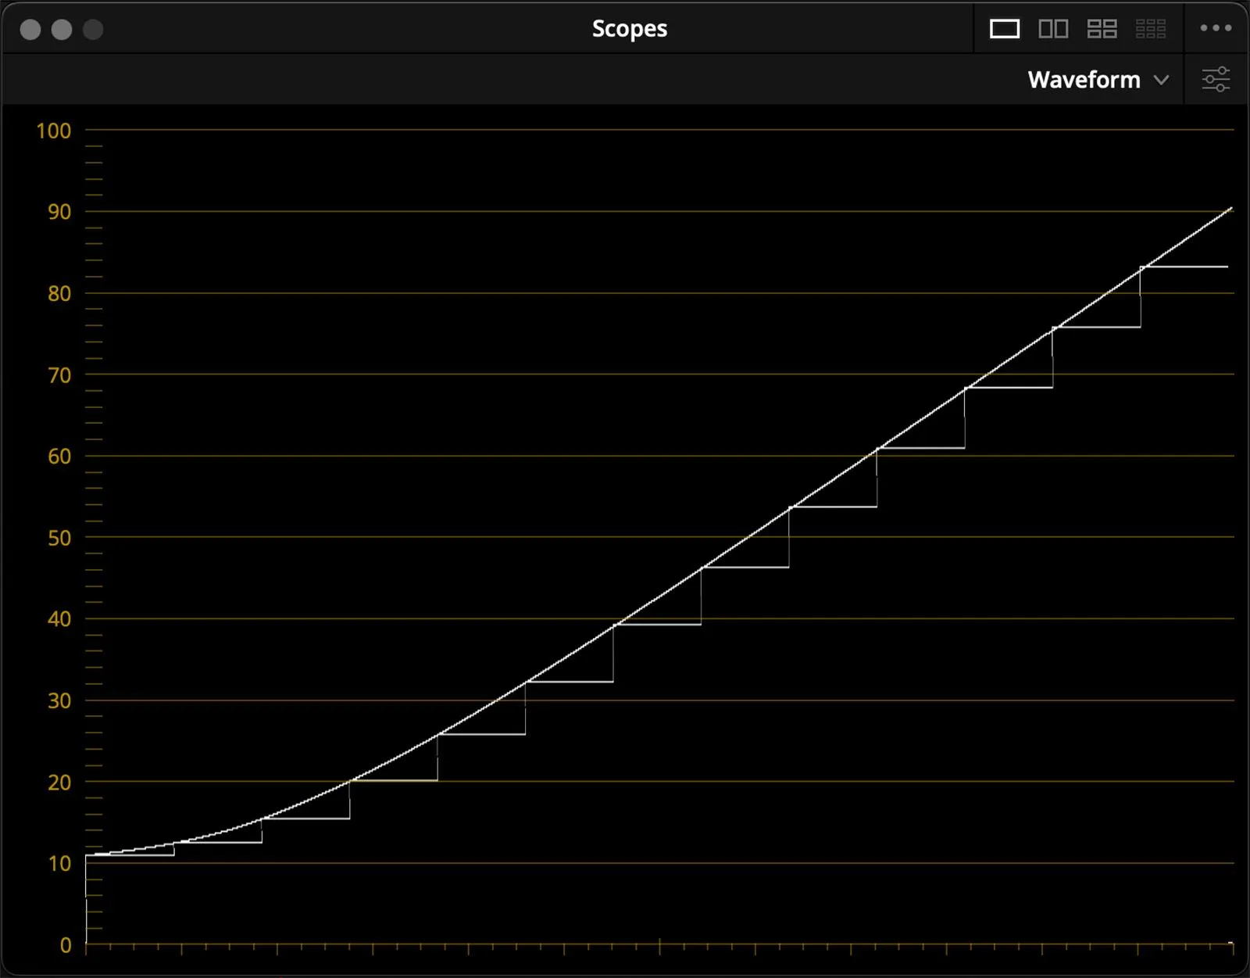Click the 70 level scale label
Image resolution: width=1250 pixels, height=978 pixels.
[59, 375]
